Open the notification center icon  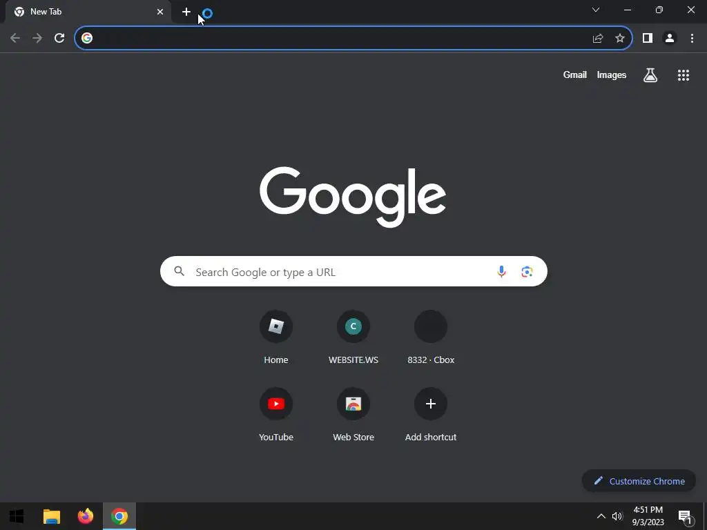pos(685,516)
